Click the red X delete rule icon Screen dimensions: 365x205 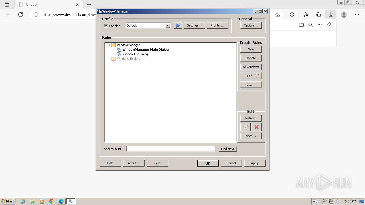[257, 127]
